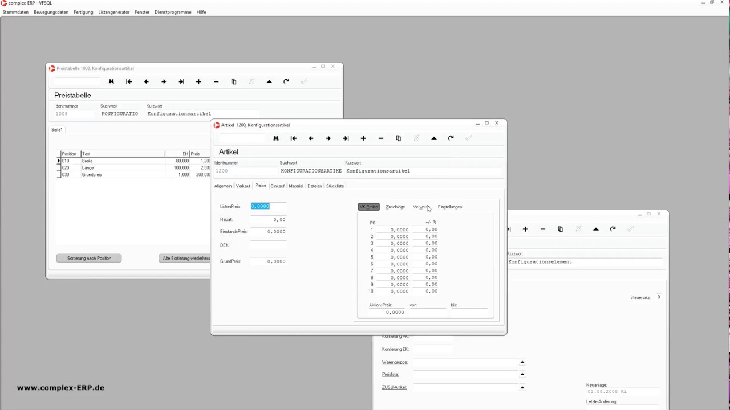Go to next record in Preistabelle window
730x410 pixels.
[164, 81]
